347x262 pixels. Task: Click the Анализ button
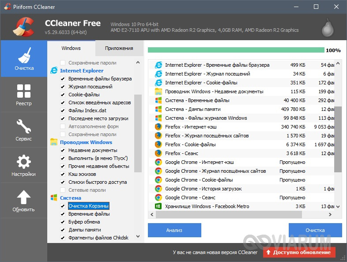pos(174,230)
